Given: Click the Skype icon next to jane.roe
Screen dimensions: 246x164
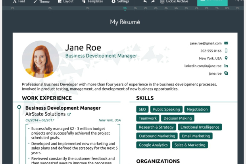Looking at the screenshot, I should pos(226,73).
